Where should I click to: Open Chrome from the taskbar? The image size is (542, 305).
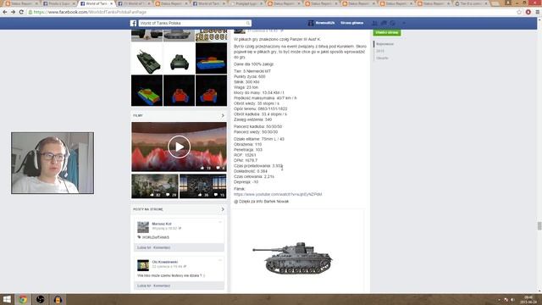[x=23, y=299]
